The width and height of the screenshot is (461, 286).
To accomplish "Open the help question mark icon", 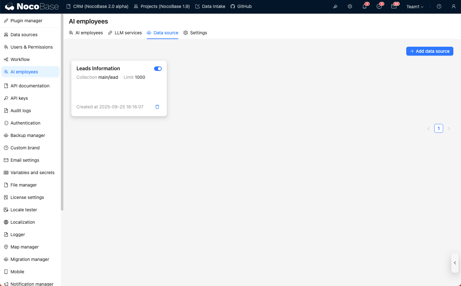I will pos(439,6).
